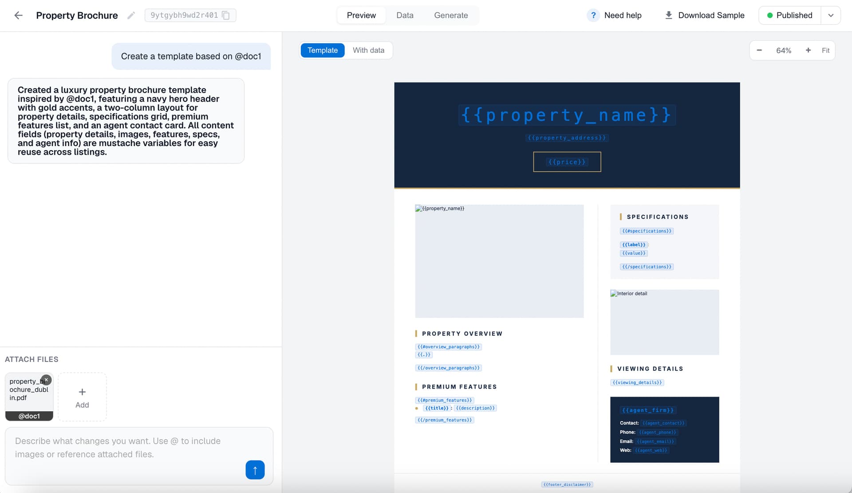The image size is (852, 493).
Task: Switch to the Data tab
Action: point(405,16)
